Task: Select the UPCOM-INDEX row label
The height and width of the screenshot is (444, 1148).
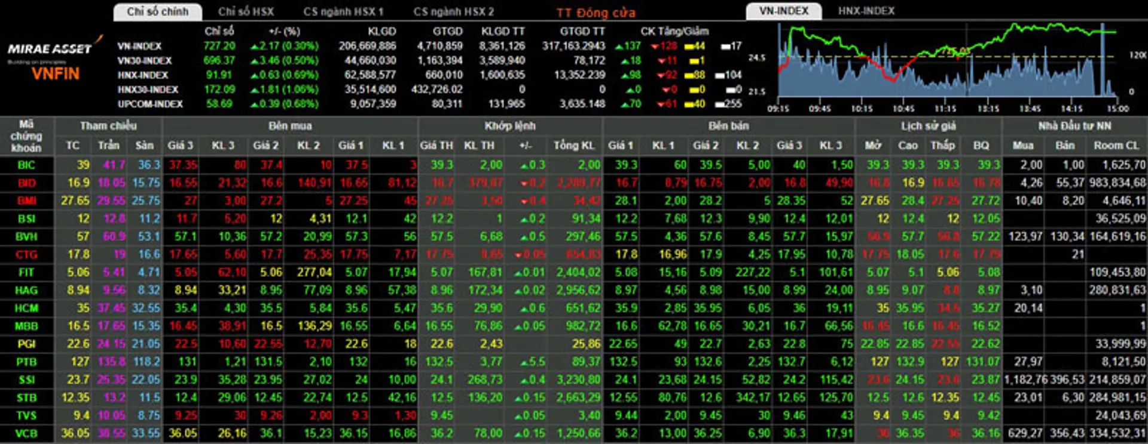Action: 150,104
